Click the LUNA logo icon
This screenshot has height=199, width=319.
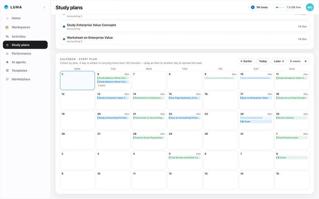(x=6, y=7)
